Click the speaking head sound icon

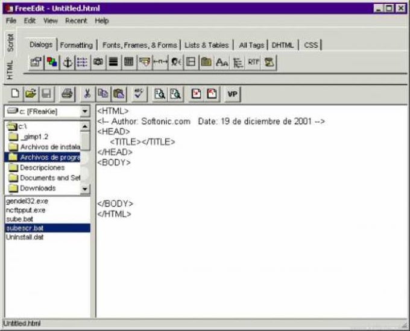coord(175,63)
